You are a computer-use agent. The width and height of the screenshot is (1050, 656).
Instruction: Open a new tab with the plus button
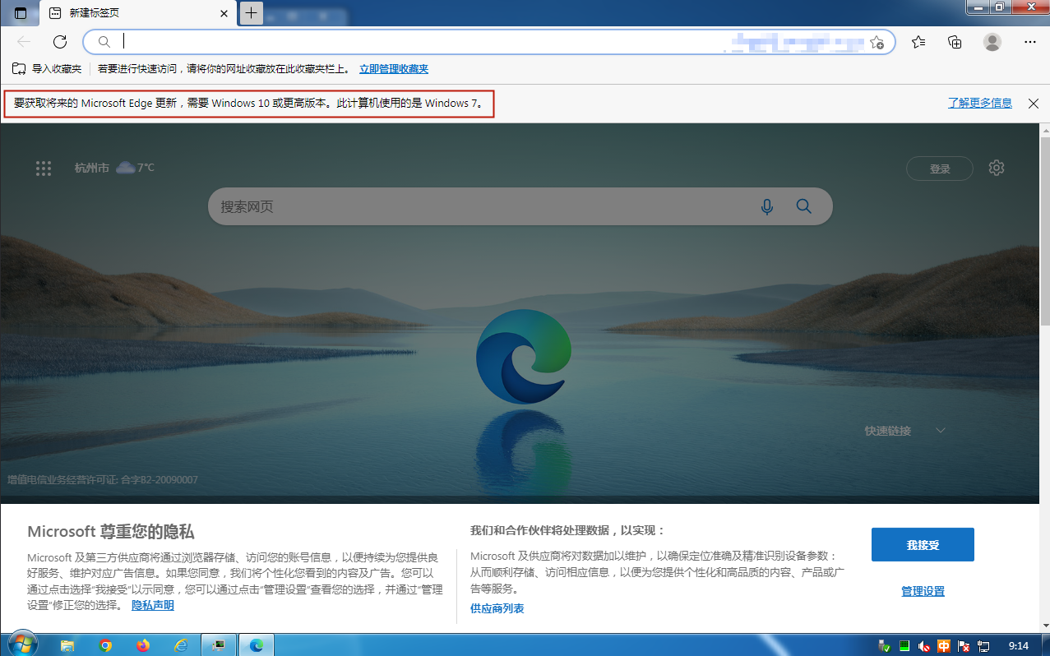coord(252,12)
